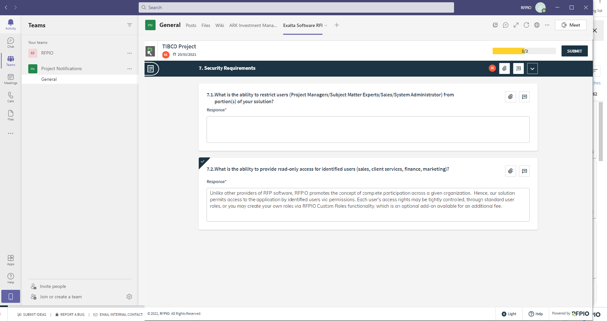Switch to the Files tab
The height and width of the screenshot is (321, 607).
pyautogui.click(x=206, y=25)
